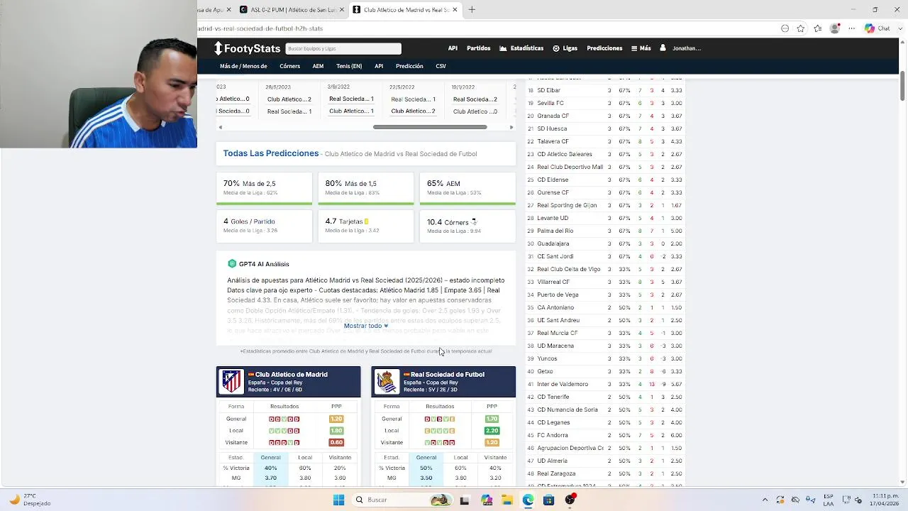Click the GPT4 AI Análisis icon
908x511 pixels.
click(232, 264)
